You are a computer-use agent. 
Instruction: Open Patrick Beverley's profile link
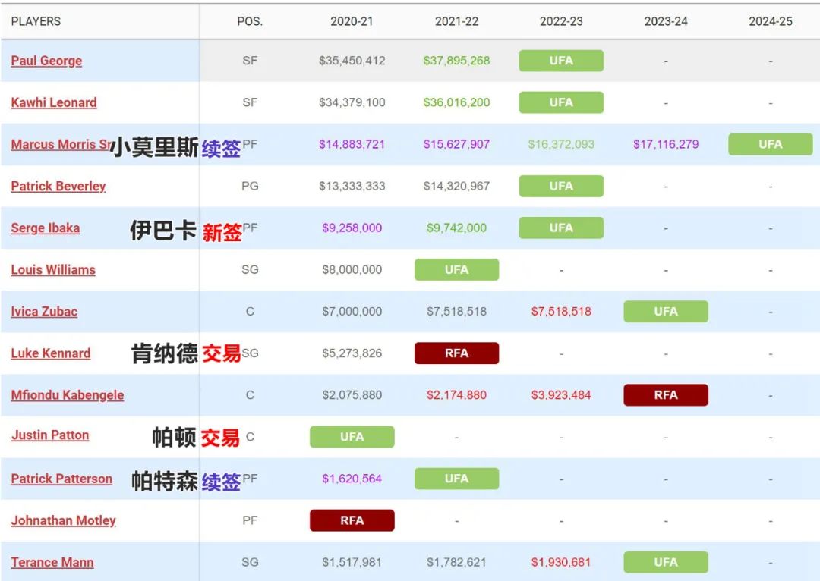coord(58,186)
